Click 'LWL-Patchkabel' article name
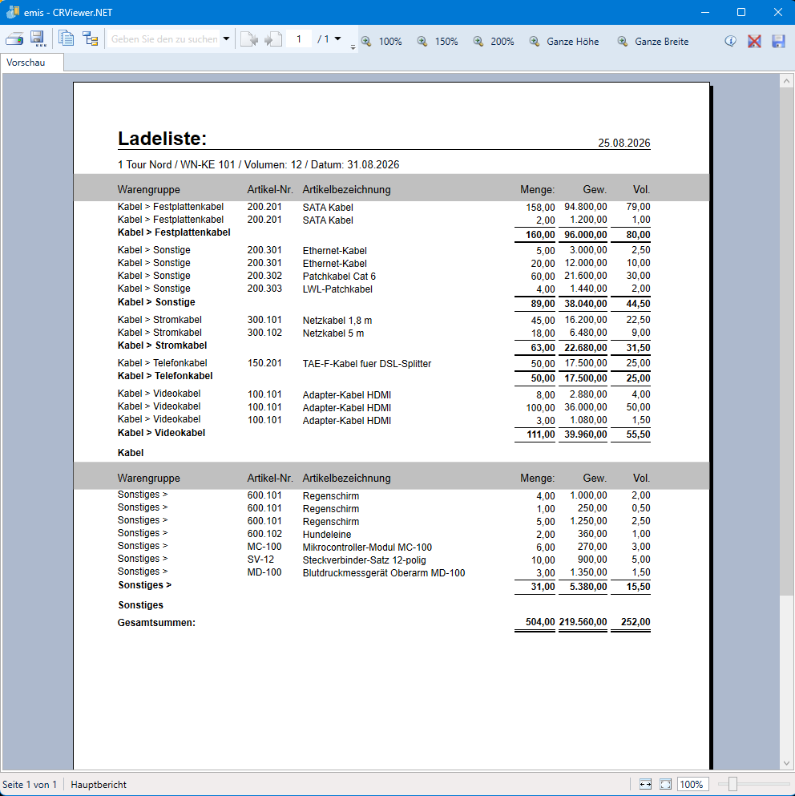 [337, 289]
